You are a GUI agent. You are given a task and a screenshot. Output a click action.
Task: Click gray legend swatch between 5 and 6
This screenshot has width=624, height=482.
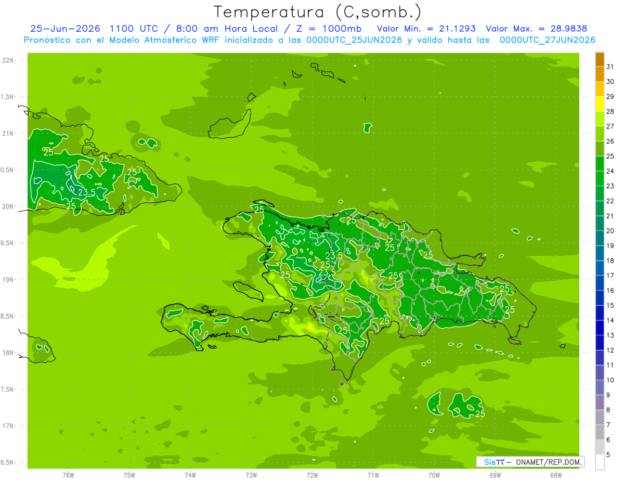pos(600,448)
